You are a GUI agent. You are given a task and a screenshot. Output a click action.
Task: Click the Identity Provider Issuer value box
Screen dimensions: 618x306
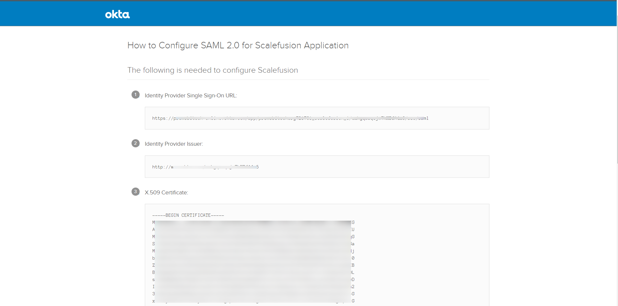click(317, 167)
